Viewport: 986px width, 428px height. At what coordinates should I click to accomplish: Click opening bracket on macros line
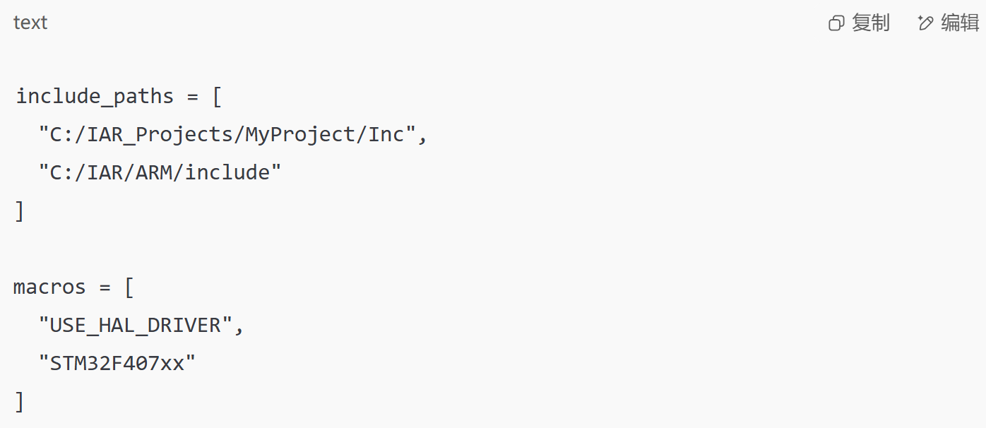pos(129,287)
